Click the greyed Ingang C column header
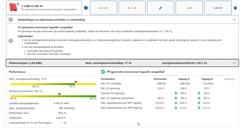241x129 pixels. coord(230,79)
